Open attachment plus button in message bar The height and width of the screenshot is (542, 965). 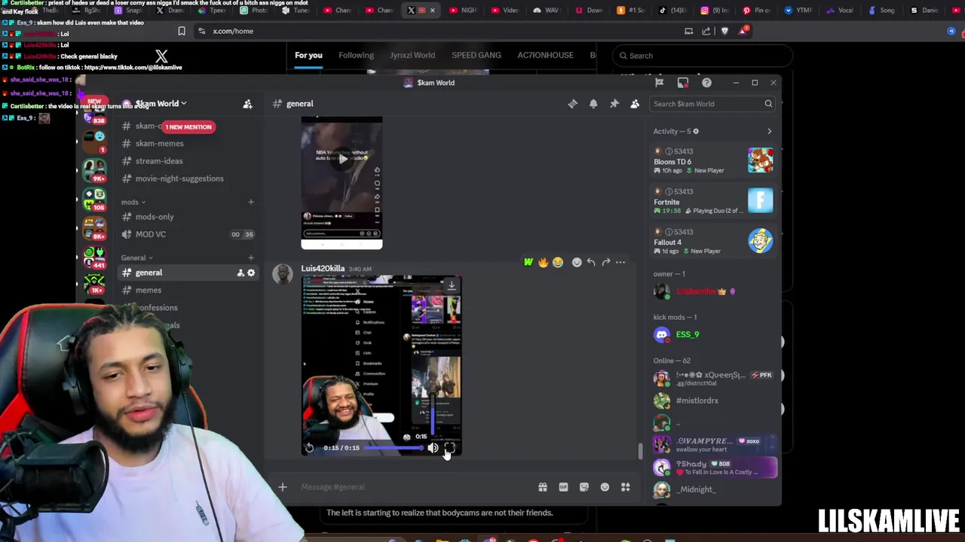283,487
